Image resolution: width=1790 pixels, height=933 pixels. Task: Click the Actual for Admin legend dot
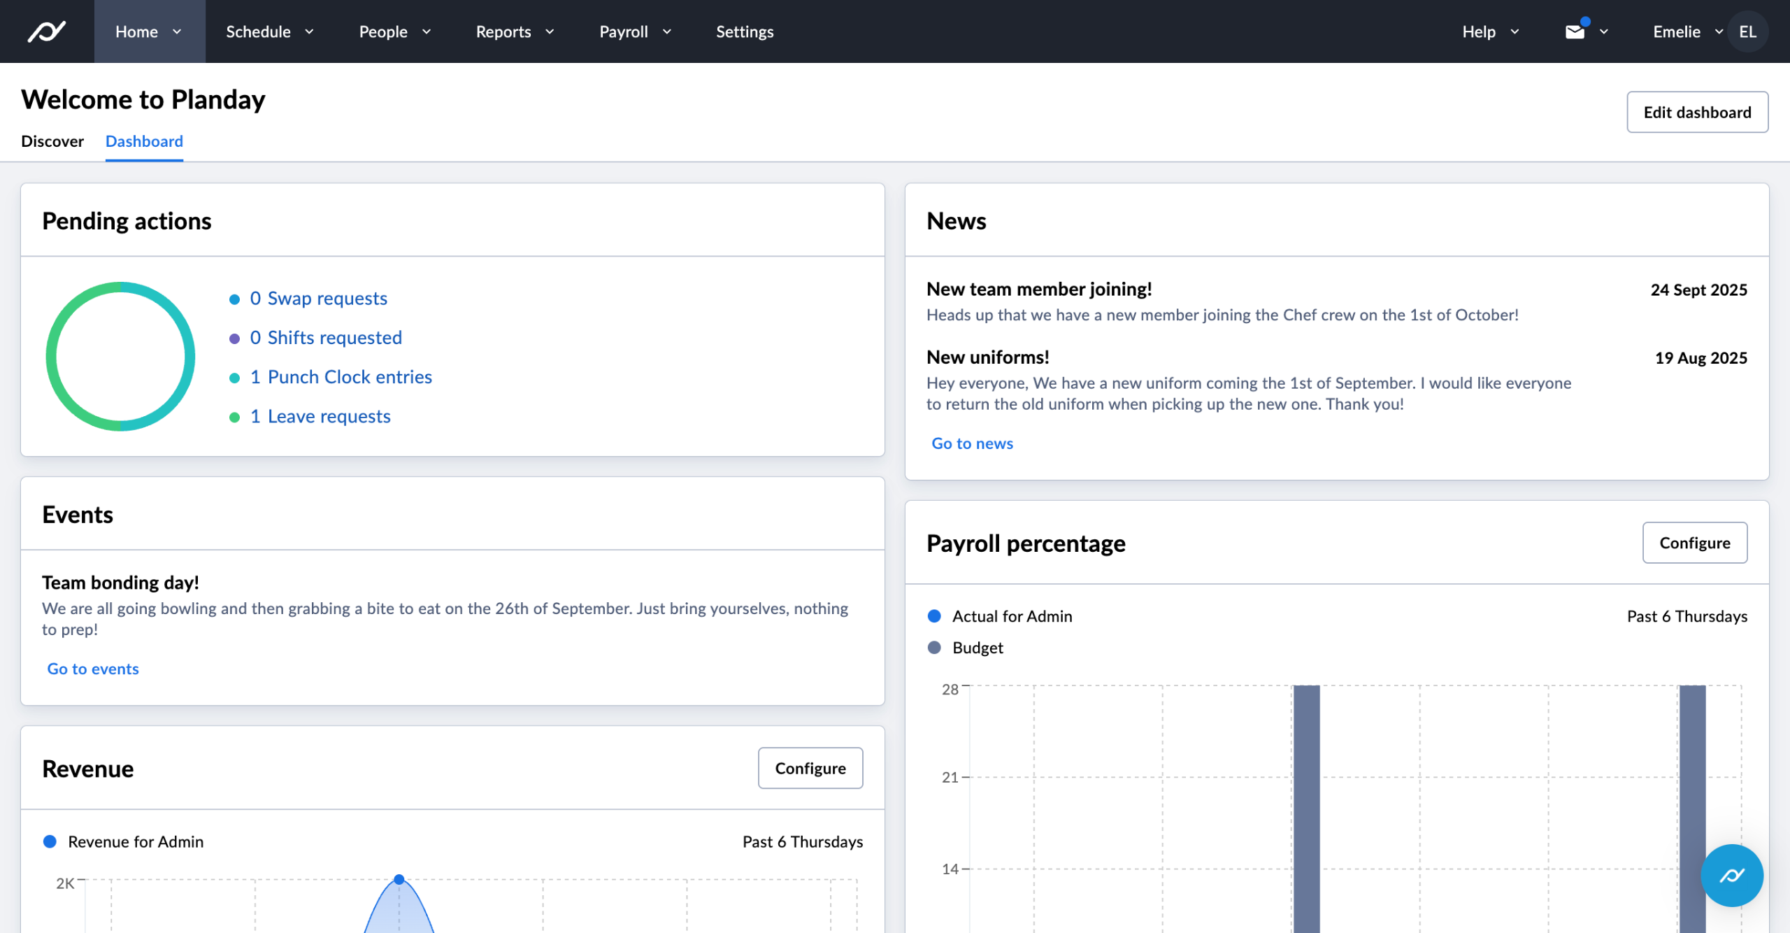(934, 616)
